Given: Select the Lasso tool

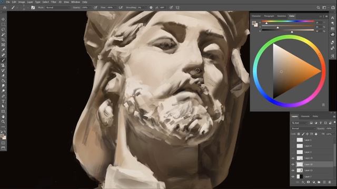Looking at the screenshot, I should [x=3, y=29].
